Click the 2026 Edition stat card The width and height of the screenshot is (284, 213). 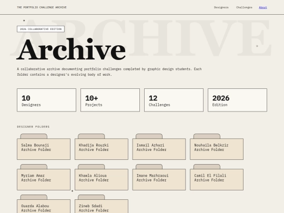tap(237, 100)
